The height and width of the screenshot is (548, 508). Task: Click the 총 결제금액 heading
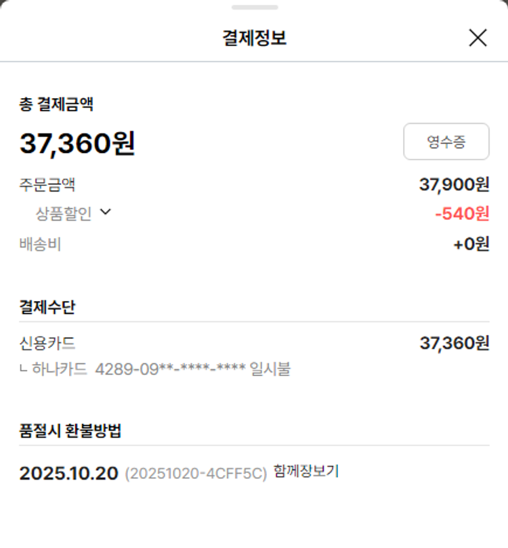click(x=56, y=104)
